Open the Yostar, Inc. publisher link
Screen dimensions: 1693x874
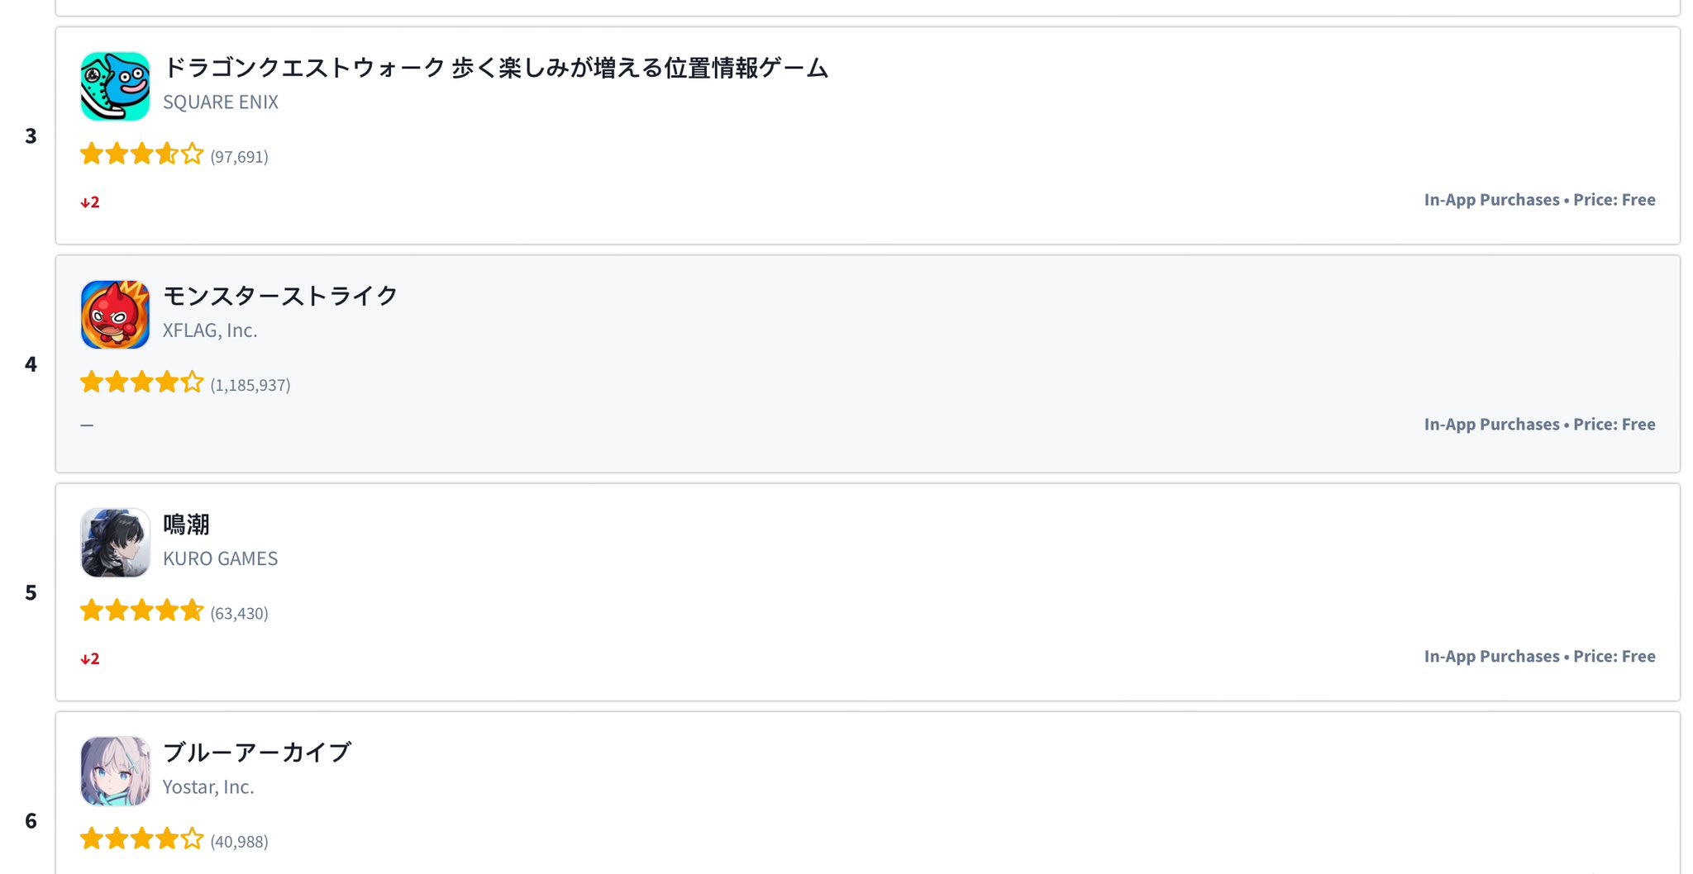tap(208, 787)
